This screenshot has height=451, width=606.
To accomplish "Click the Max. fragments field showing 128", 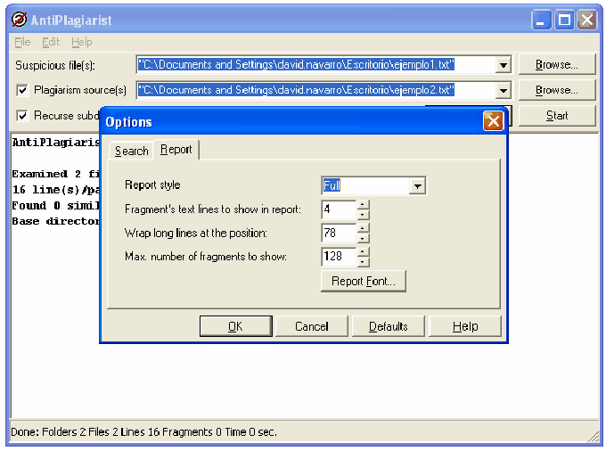I will 339,257.
